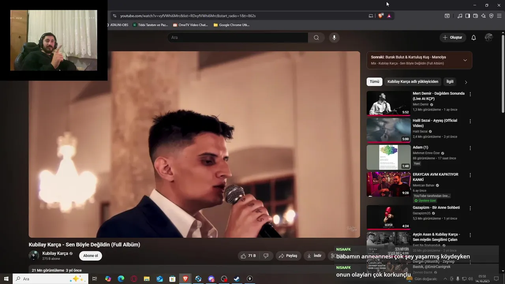Viewport: 505px width, 284px height.
Task: Like the video with thumbs up
Action: pyautogui.click(x=249, y=256)
